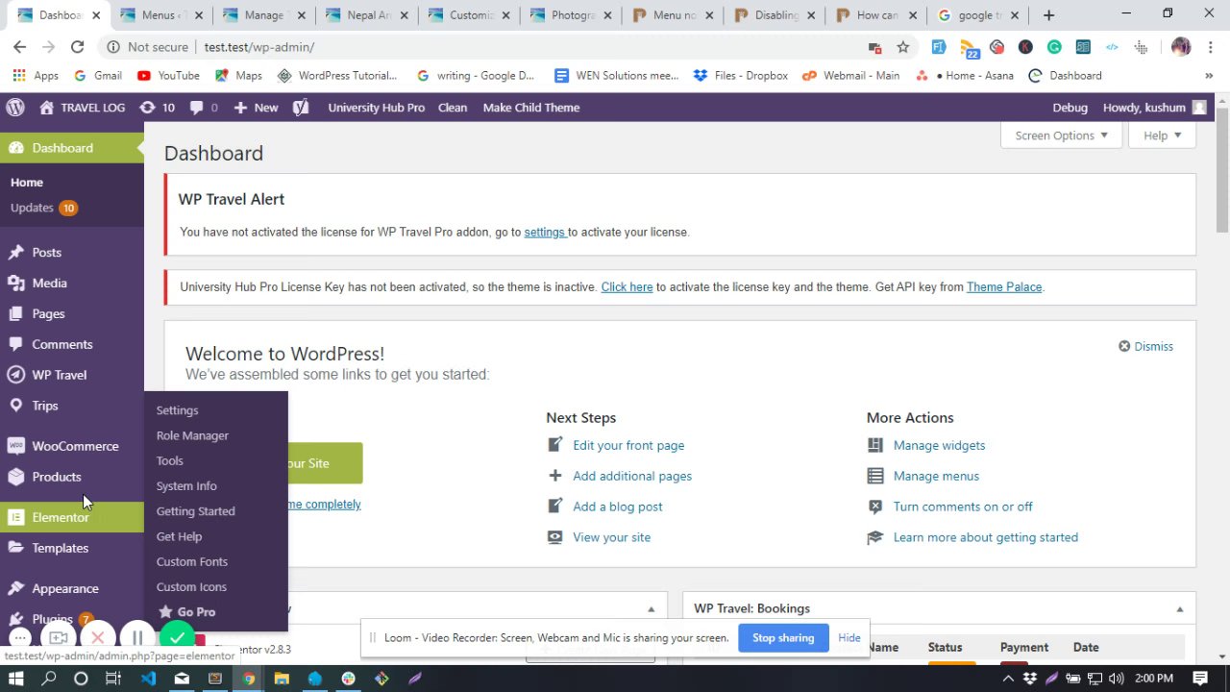Pause the Loom recording
The width and height of the screenshot is (1230, 692).
[137, 637]
